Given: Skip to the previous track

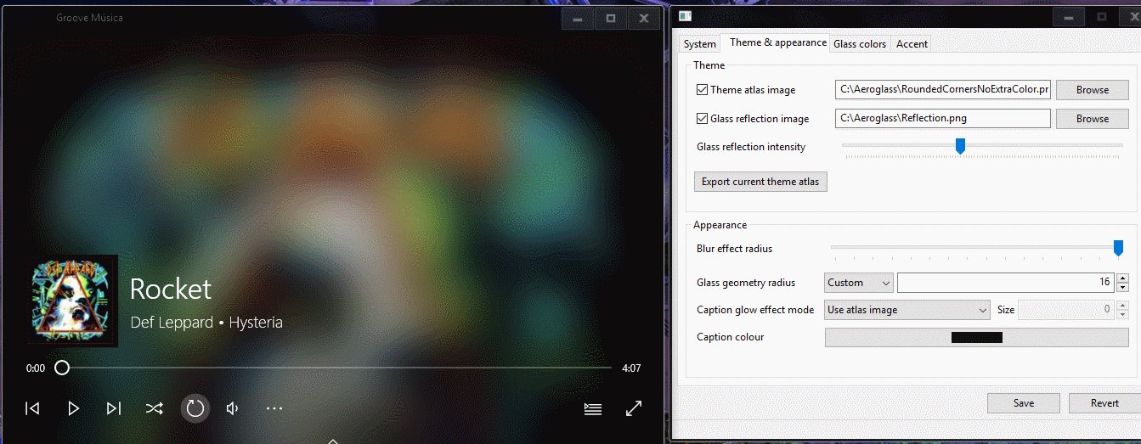Looking at the screenshot, I should click(32, 408).
